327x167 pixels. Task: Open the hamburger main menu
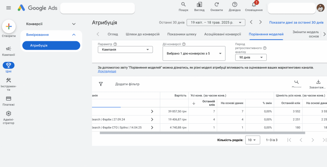pyautogui.click(x=9, y=8)
